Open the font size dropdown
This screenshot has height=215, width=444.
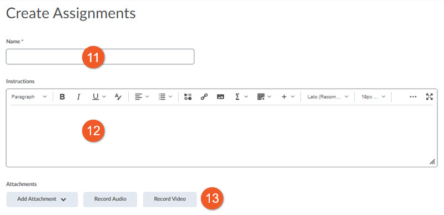point(373,97)
